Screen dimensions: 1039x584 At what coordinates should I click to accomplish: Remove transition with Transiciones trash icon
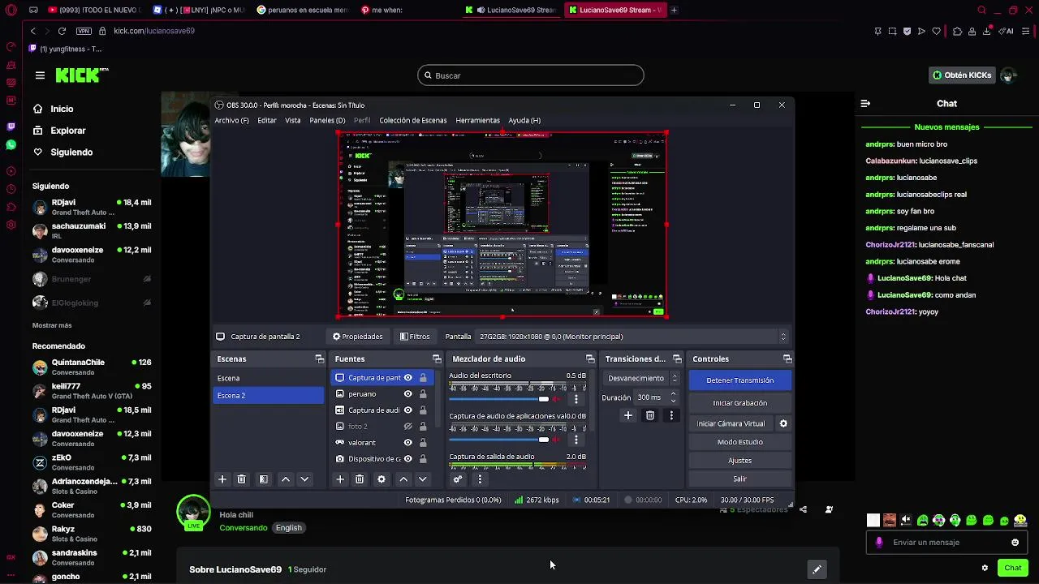click(650, 415)
